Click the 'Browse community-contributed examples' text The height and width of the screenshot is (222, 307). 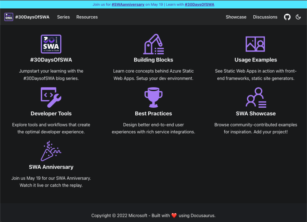click(x=256, y=128)
